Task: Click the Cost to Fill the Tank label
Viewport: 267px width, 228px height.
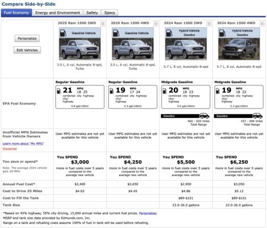Action: [x=21, y=198]
